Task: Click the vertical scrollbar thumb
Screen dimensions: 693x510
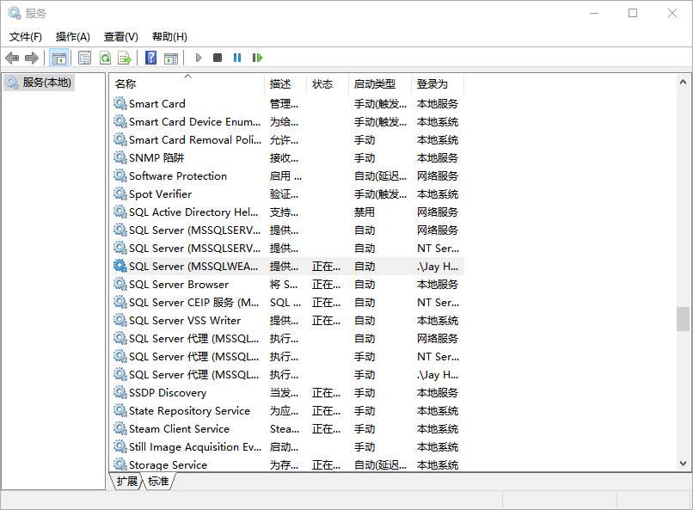Action: (x=683, y=318)
